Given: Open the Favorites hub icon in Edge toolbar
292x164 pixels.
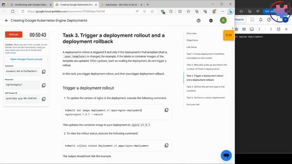Looking at the screenshot, I should tap(188, 11).
